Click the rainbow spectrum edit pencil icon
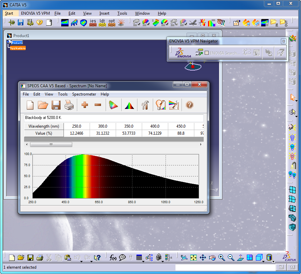Image resolution: width=301 pixels, height=274 pixels. [x=174, y=105]
